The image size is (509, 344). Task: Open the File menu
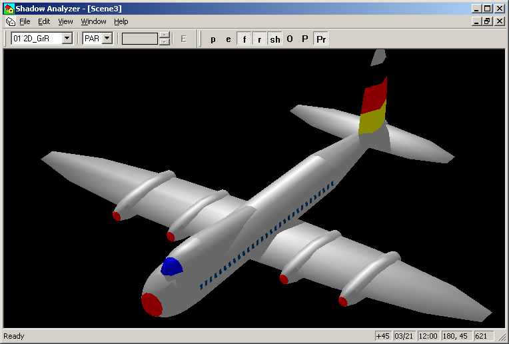pyautogui.click(x=25, y=21)
